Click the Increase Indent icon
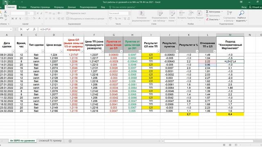The image size is (262, 147). [63, 18]
